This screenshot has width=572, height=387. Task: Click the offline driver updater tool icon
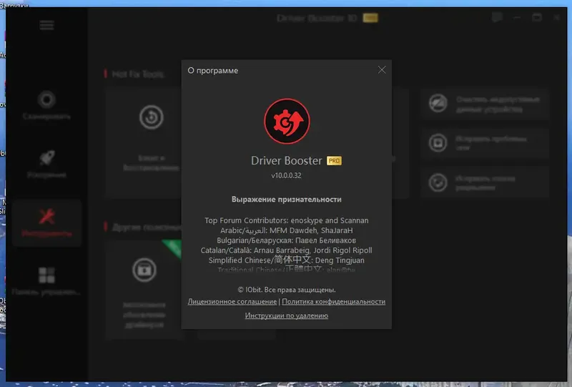144,270
